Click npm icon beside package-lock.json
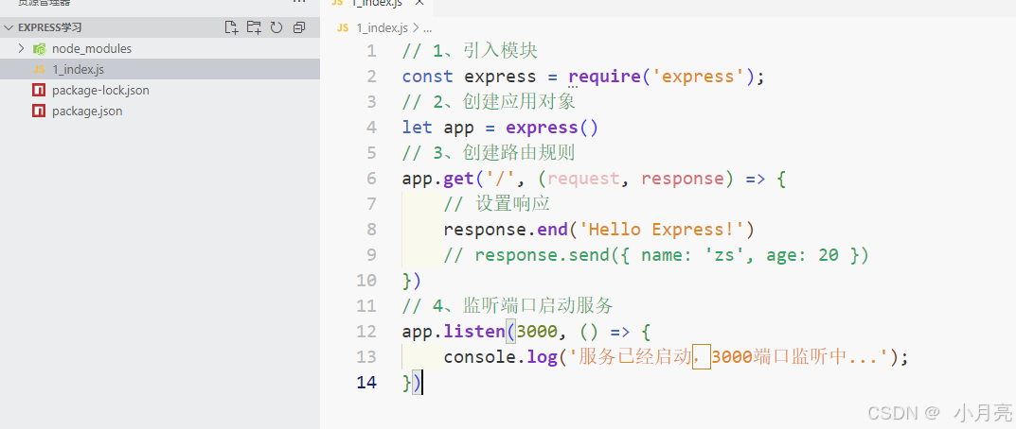Viewport: 1016px width, 429px height. click(39, 90)
